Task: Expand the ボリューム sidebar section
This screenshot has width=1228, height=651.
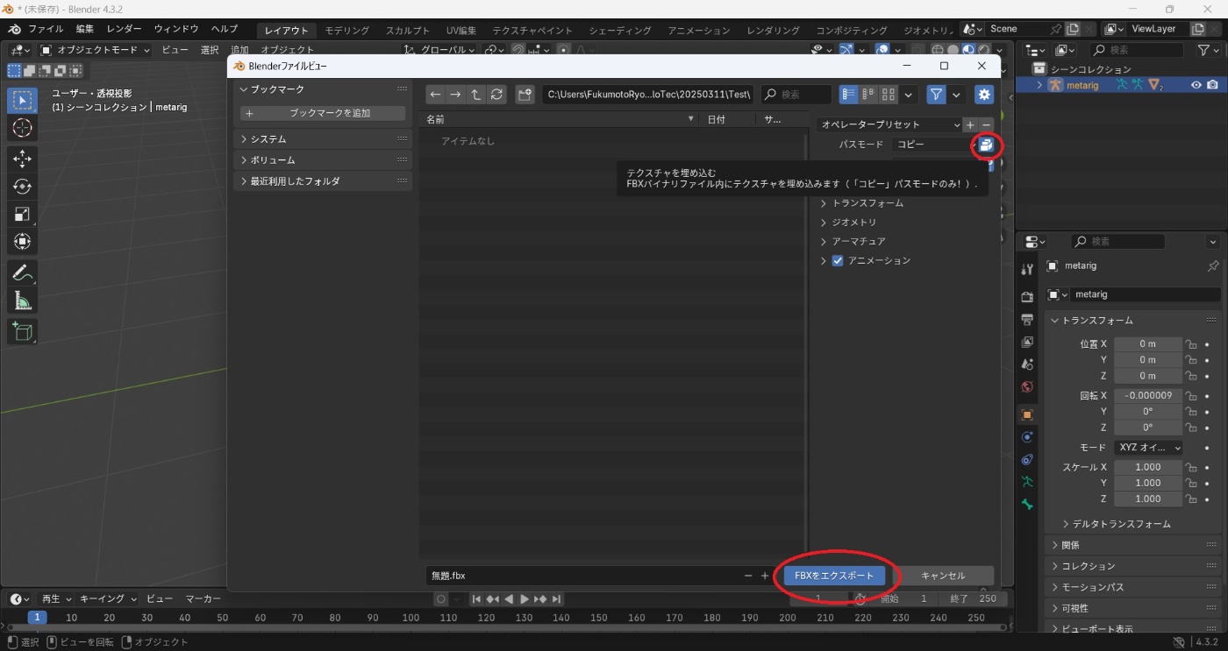Action: click(x=323, y=160)
